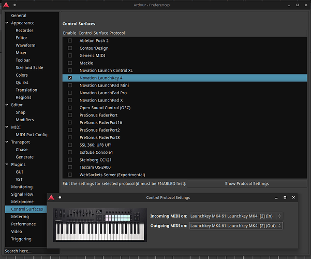Click Show Protocol Settings button
Viewport: 311px width, 259px height.
246,183
